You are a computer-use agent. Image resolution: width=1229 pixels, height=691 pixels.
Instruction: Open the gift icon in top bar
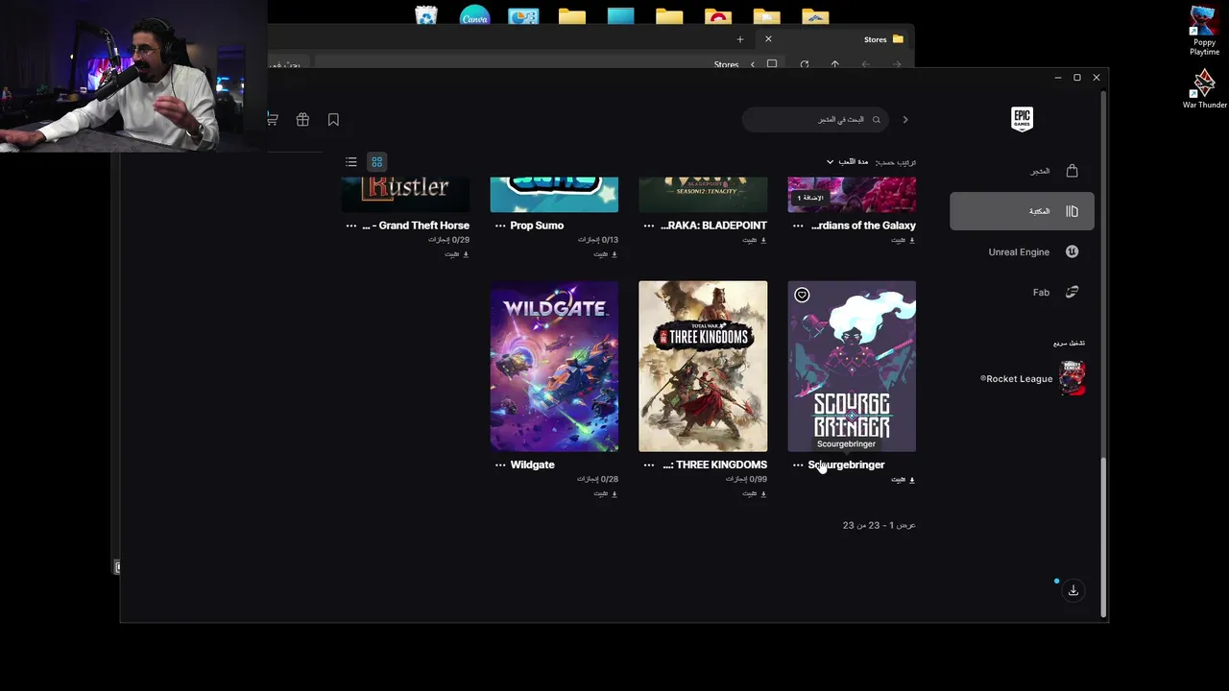302,120
